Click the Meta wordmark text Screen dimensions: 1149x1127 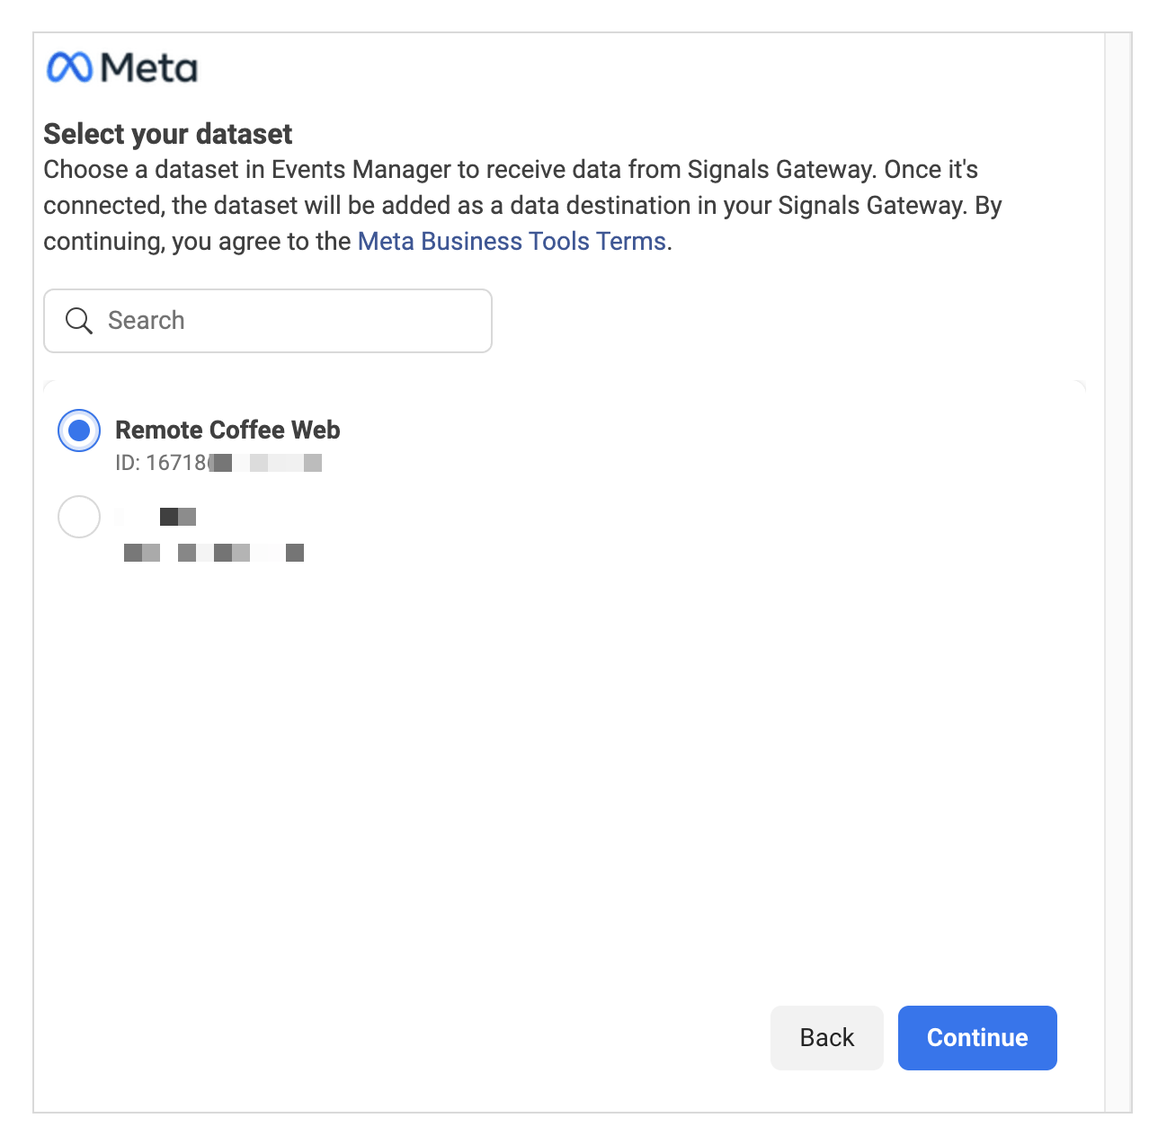coord(149,67)
